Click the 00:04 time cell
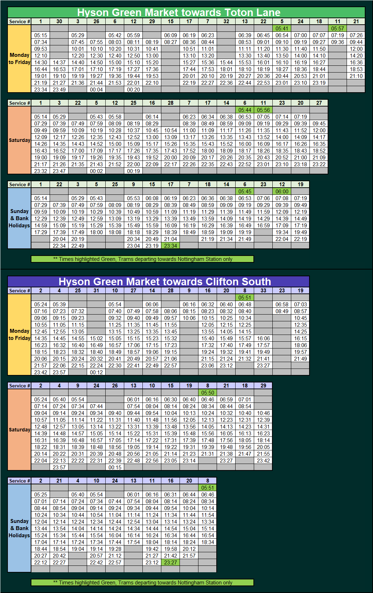Image resolution: width=373 pixels, height=593 pixels. pyautogui.click(x=96, y=89)
